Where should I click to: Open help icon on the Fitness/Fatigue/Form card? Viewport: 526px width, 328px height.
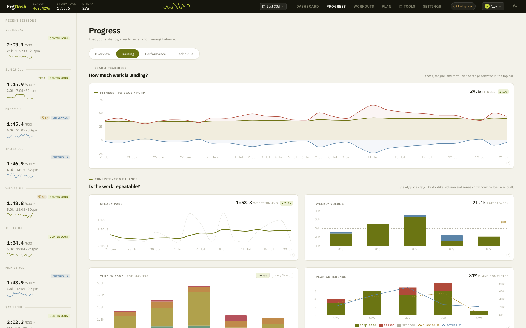(x=508, y=163)
